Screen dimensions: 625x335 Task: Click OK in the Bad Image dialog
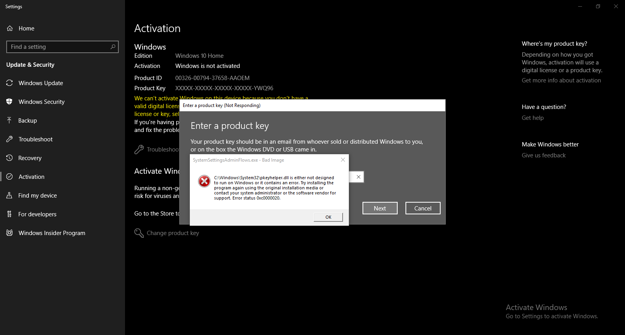pos(328,217)
